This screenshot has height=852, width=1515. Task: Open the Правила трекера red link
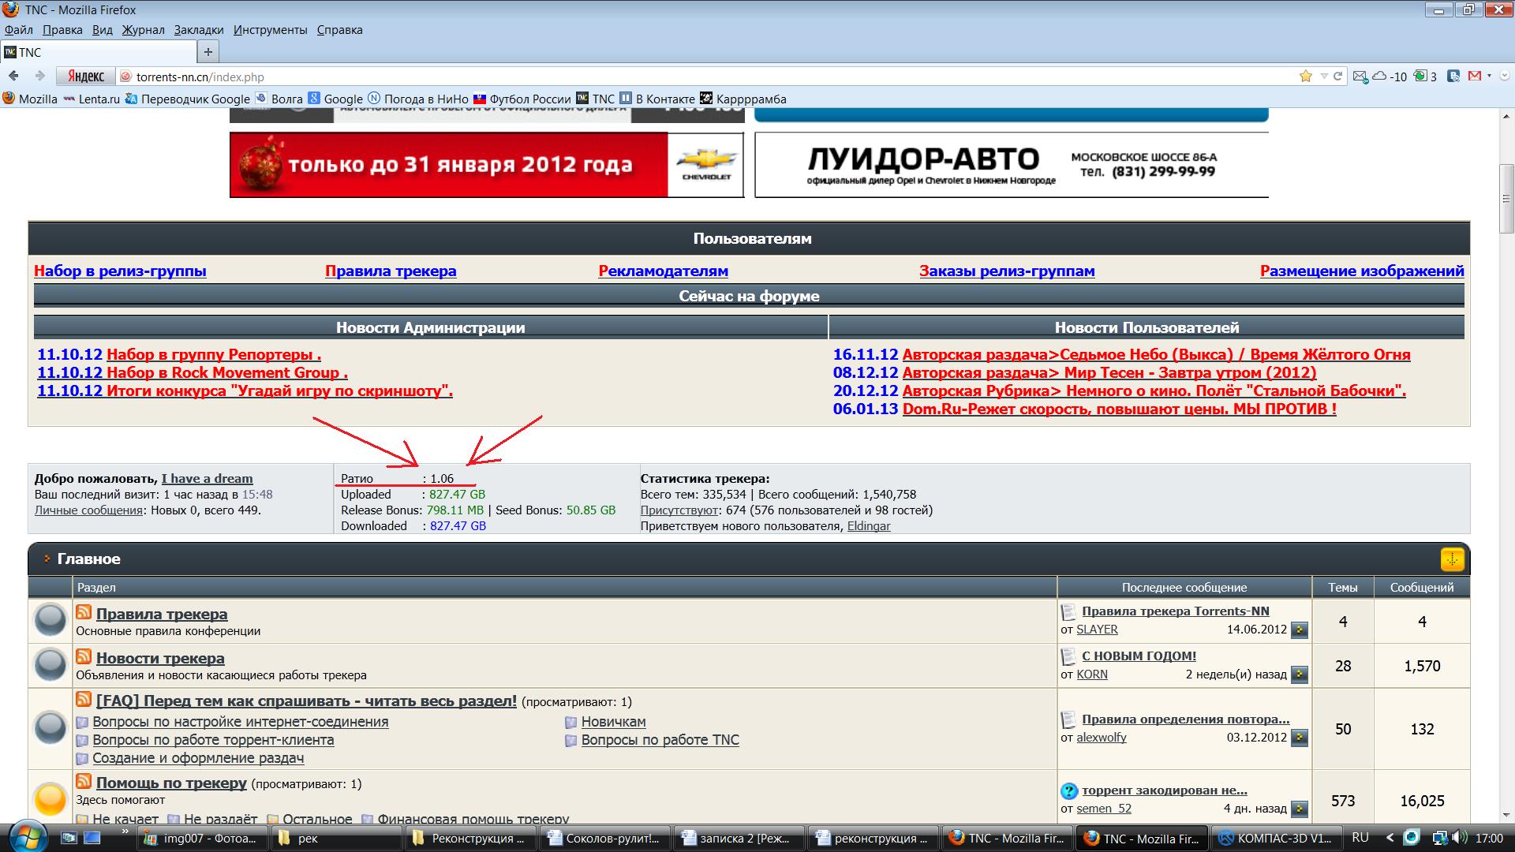(391, 271)
